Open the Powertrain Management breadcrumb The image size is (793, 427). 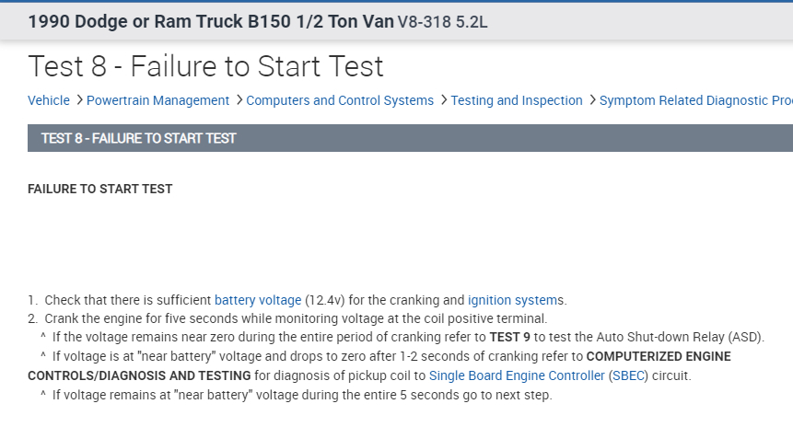click(x=157, y=100)
